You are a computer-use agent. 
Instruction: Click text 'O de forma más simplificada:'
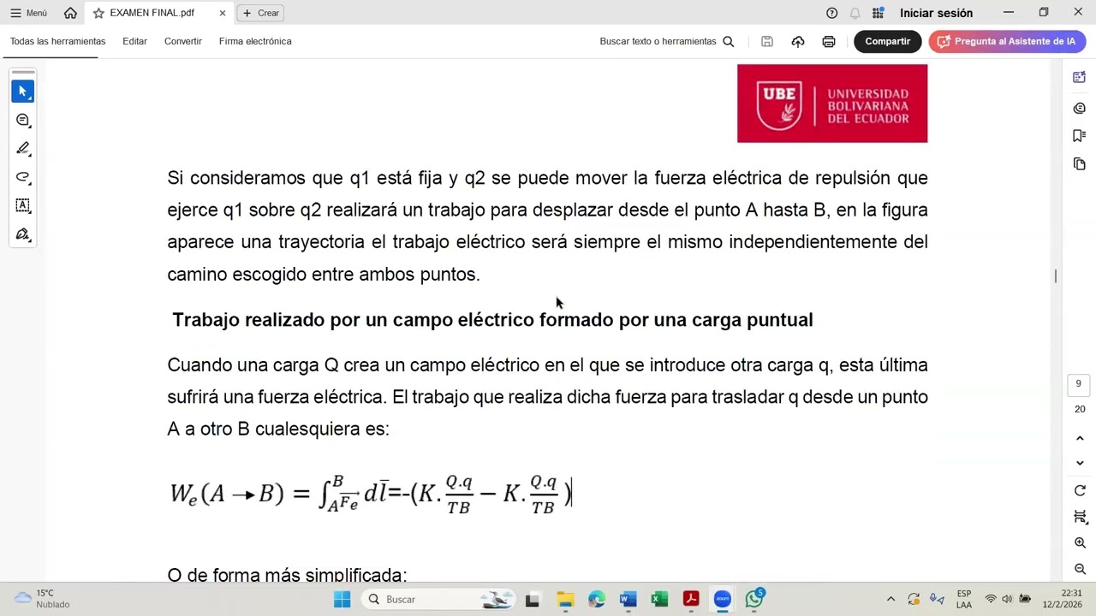pyautogui.click(x=287, y=575)
